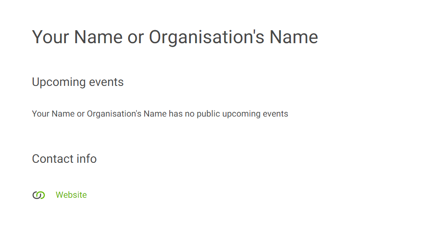Click the word 'Organisation's' in the large title
This screenshot has width=426, height=231.
click(207, 37)
